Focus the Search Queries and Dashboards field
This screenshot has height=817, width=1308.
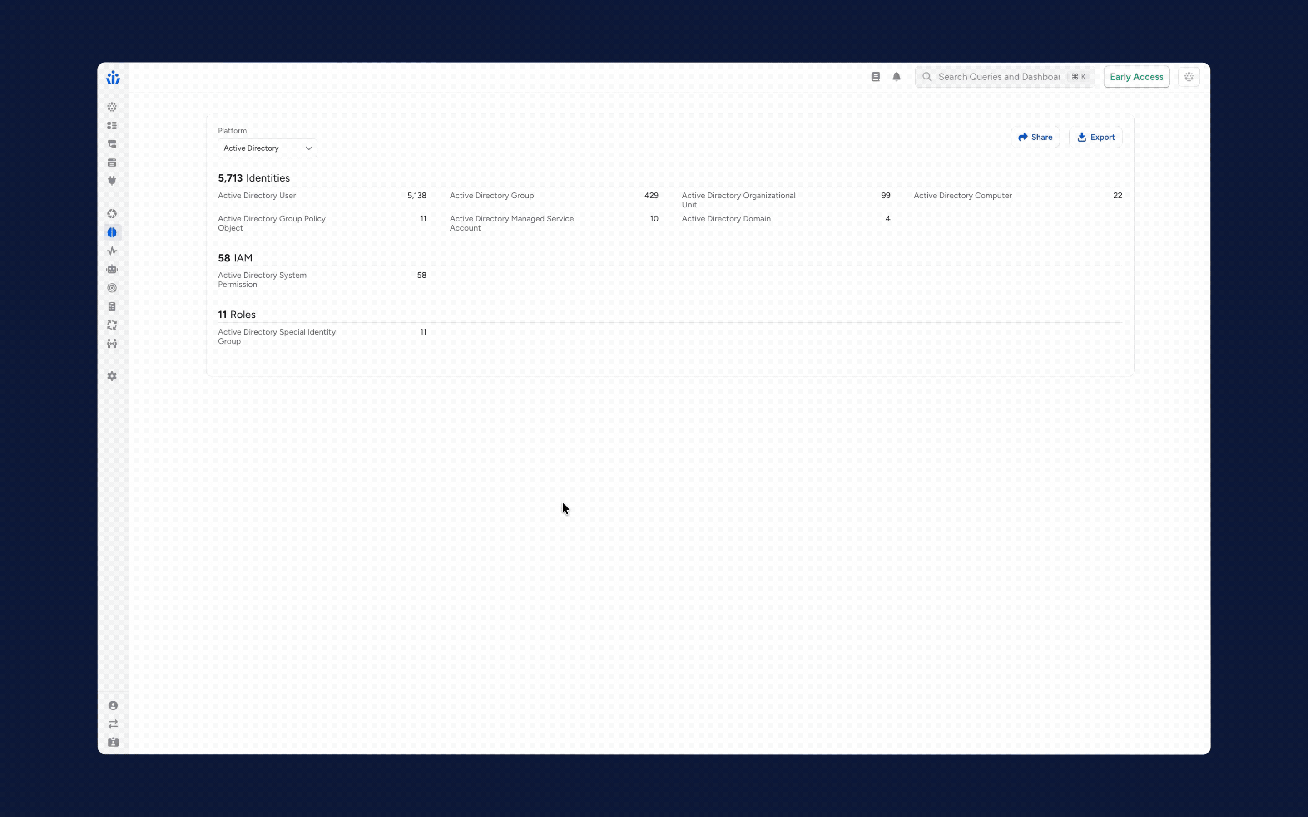[x=999, y=77]
